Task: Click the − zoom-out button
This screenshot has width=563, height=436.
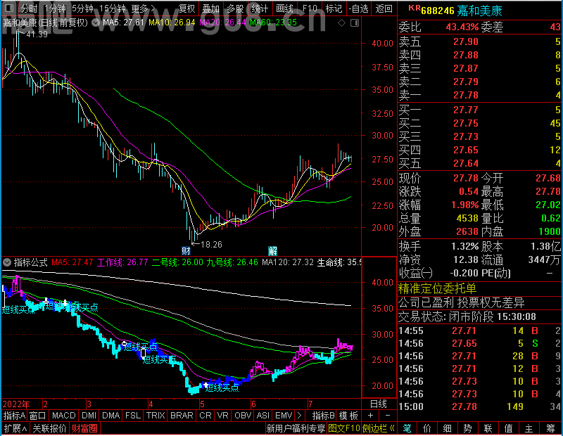Action: pyautogui.click(x=388, y=416)
